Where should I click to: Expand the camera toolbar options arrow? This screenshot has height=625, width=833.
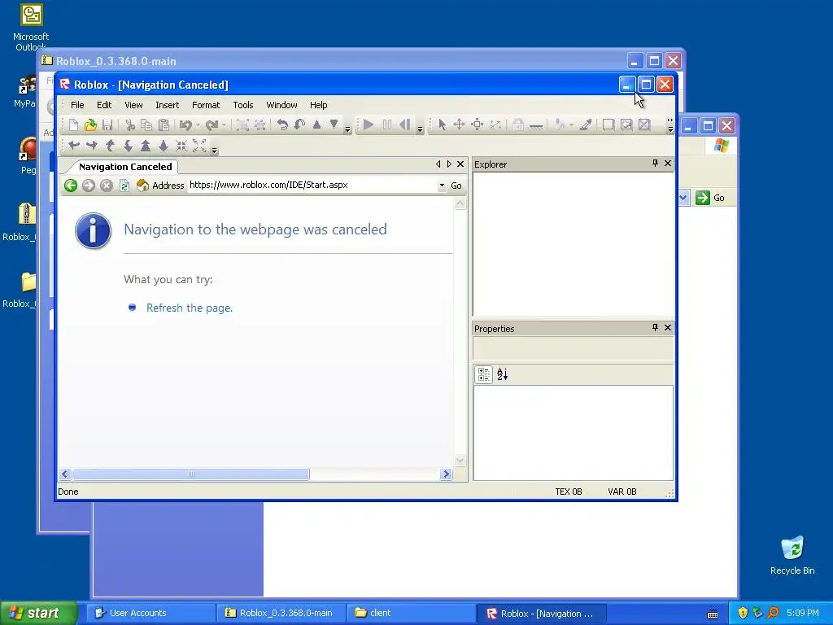click(214, 151)
